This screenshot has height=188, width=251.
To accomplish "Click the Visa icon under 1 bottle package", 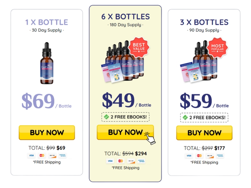I will [x=31, y=155].
